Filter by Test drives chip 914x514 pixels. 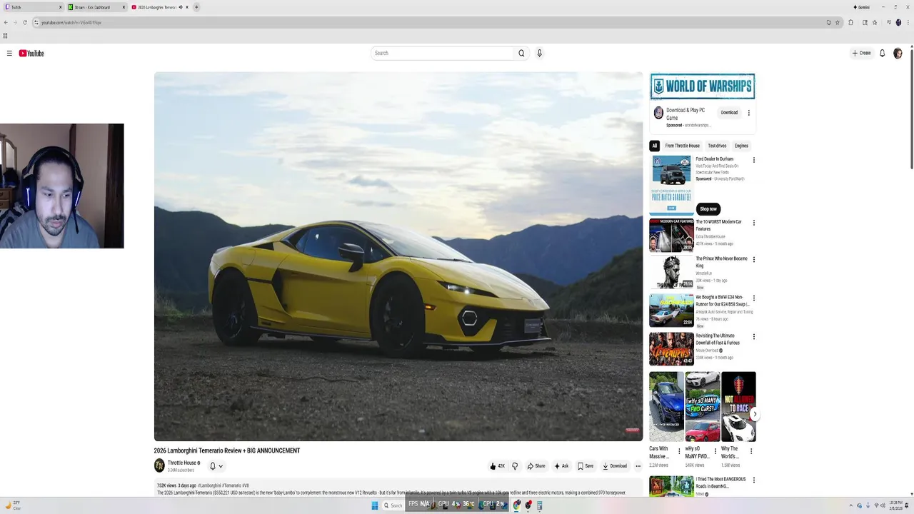coord(717,146)
